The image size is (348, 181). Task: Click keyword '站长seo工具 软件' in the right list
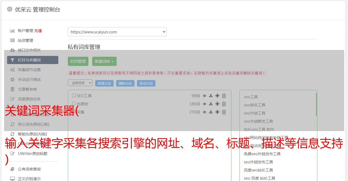pos(259,129)
